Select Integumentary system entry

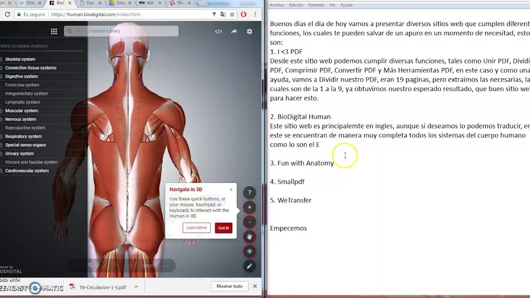[x=26, y=94]
